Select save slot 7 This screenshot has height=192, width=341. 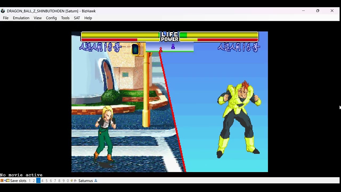(x=55, y=181)
